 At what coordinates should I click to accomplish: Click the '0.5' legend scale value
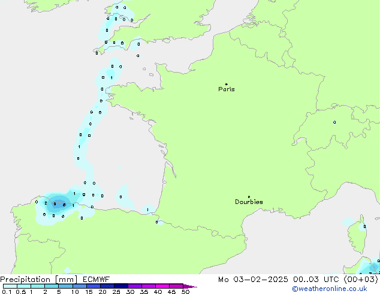click(20, 292)
